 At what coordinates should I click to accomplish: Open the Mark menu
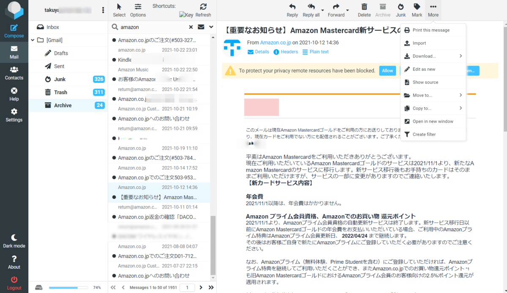pyautogui.click(x=417, y=10)
